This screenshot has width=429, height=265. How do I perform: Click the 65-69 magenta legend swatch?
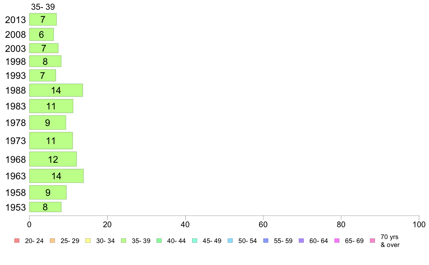pos(337,241)
